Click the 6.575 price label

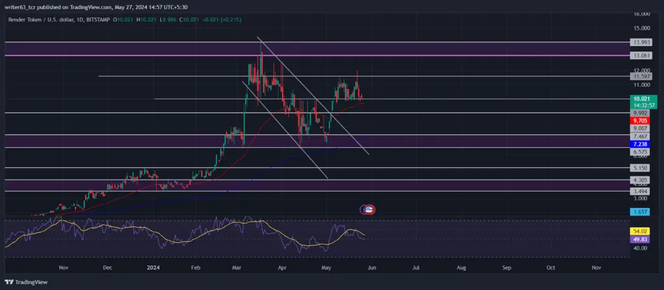[639, 151]
